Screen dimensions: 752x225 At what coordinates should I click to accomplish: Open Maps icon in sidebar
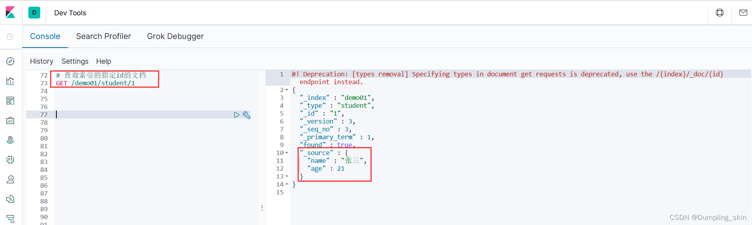pos(11,140)
